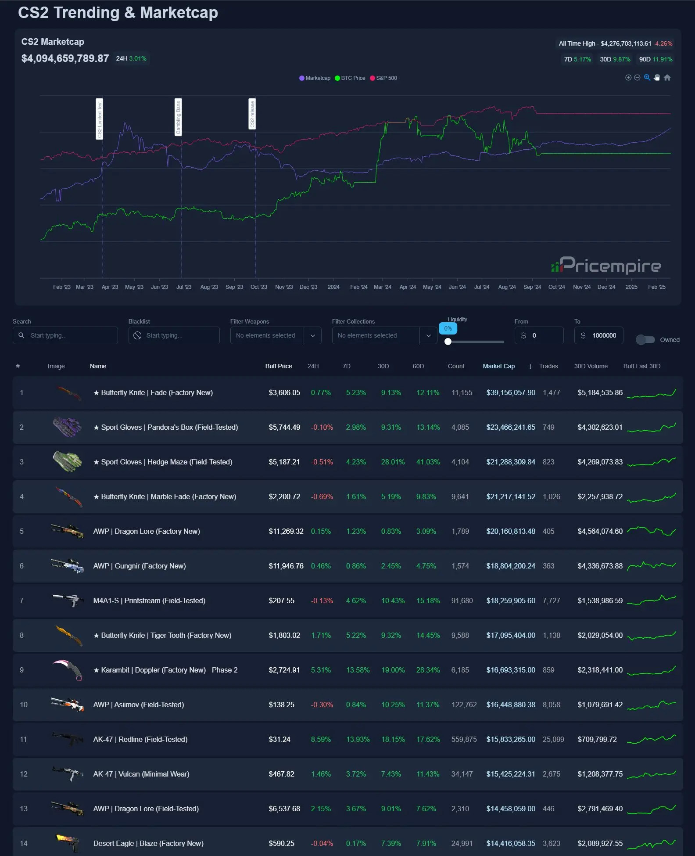The image size is (695, 856).
Task: Sort table by 60D column
Action: point(418,366)
